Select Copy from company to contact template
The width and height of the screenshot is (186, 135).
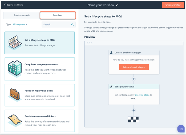point(40,69)
